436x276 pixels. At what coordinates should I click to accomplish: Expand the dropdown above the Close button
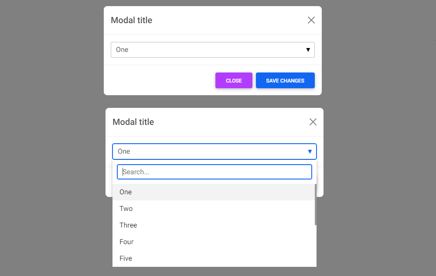pos(212,49)
